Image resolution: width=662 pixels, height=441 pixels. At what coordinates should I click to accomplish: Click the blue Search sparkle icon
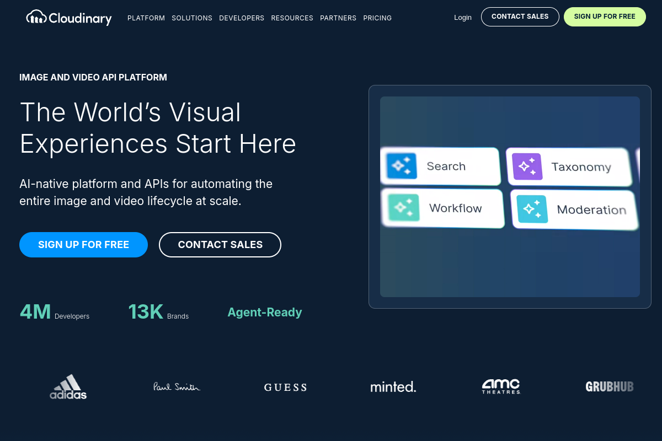pos(402,166)
